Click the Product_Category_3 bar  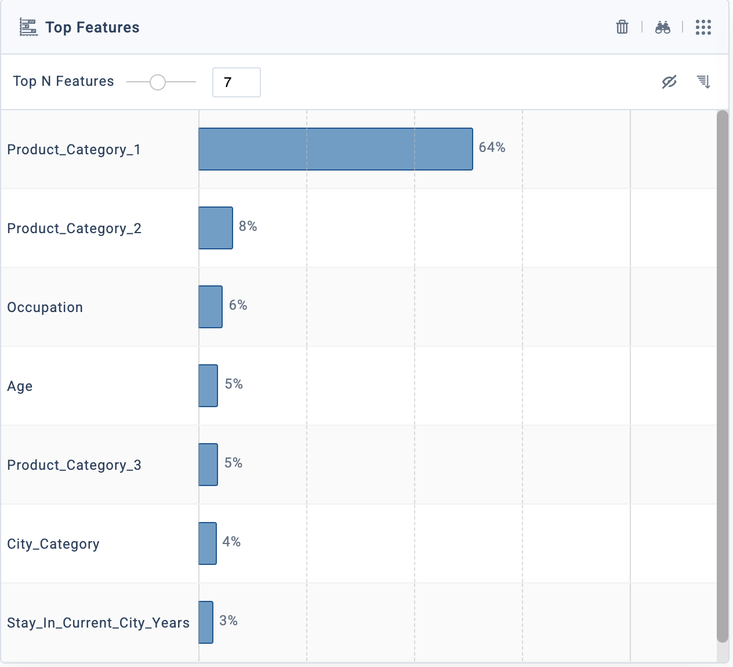[208, 465]
